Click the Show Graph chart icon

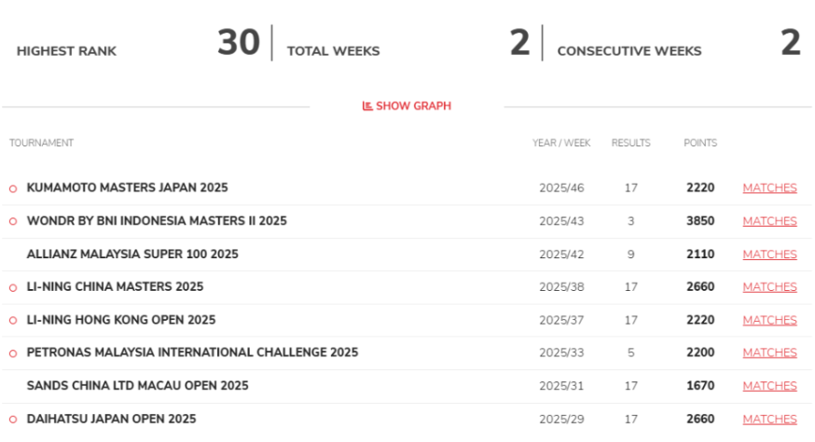pos(367,106)
